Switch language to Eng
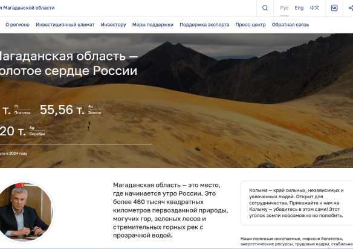 click(x=299, y=8)
